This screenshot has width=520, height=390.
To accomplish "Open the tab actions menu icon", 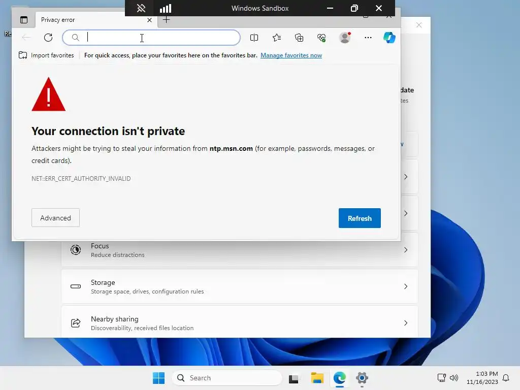I will pyautogui.click(x=24, y=20).
